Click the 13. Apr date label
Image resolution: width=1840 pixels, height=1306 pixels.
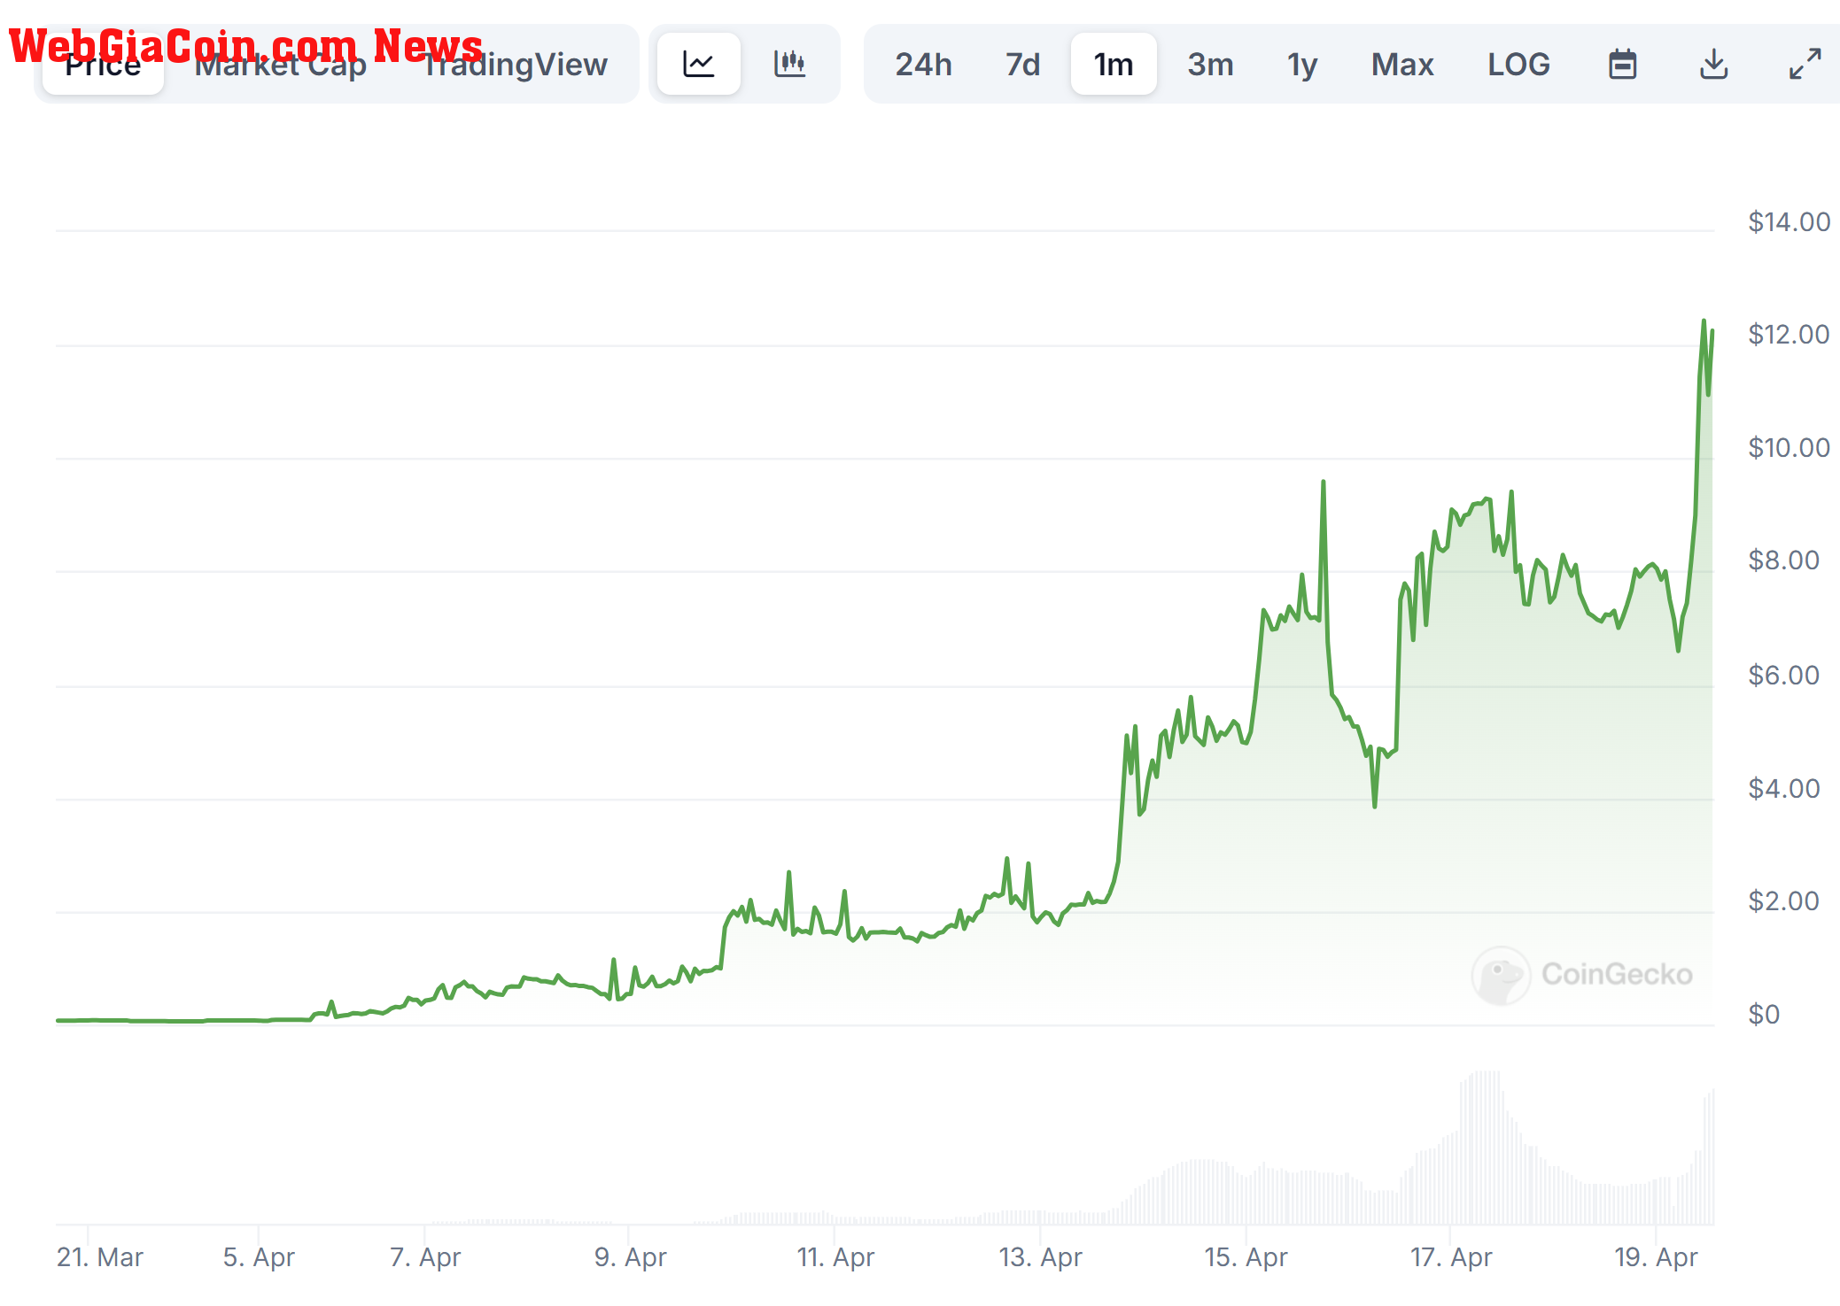pos(1040,1257)
